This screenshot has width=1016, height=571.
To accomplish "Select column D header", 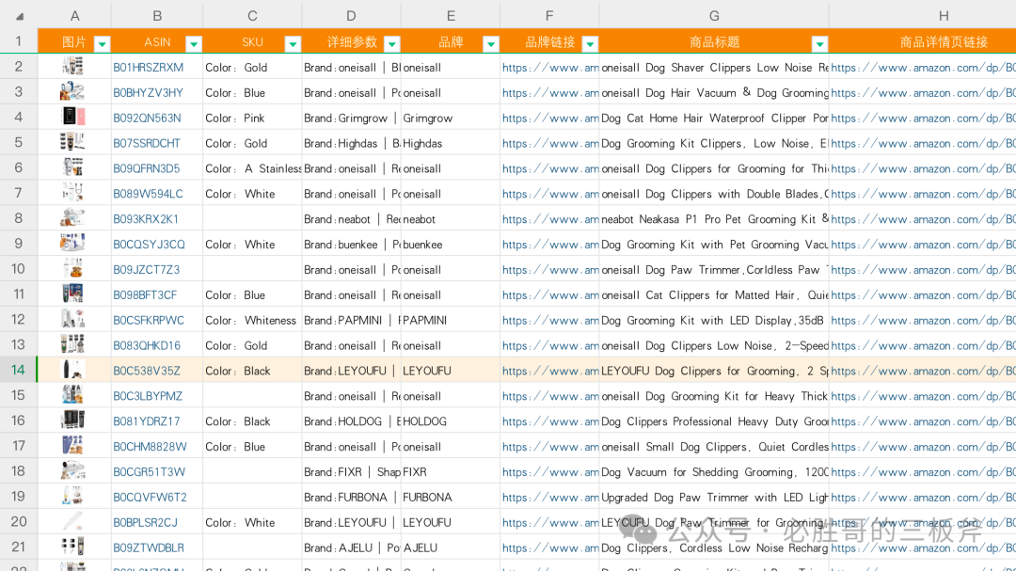I will pos(351,15).
